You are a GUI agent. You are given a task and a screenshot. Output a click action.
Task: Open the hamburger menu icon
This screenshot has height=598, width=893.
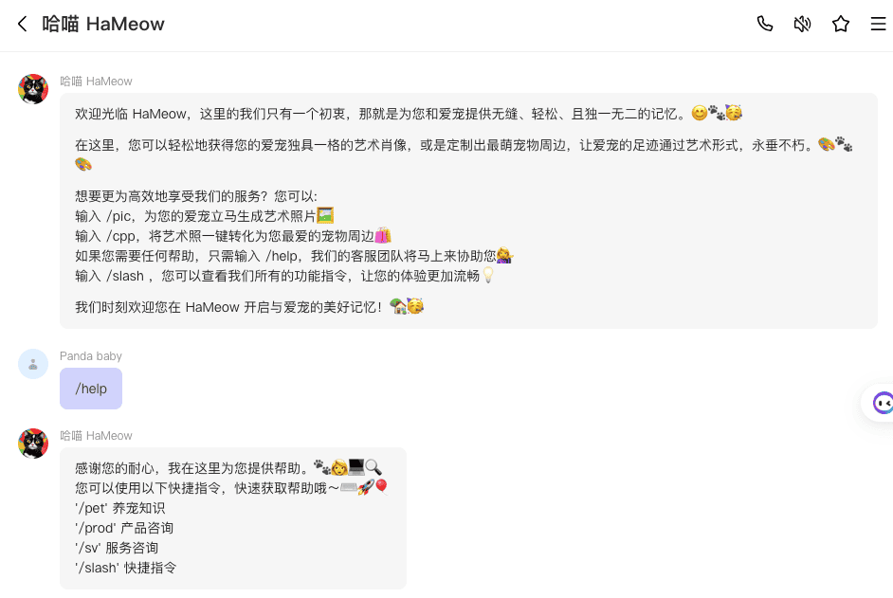pos(878,24)
